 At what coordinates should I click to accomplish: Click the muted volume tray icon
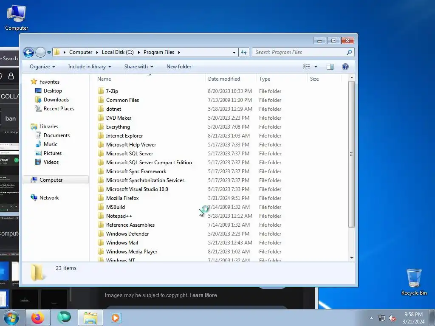click(392, 318)
